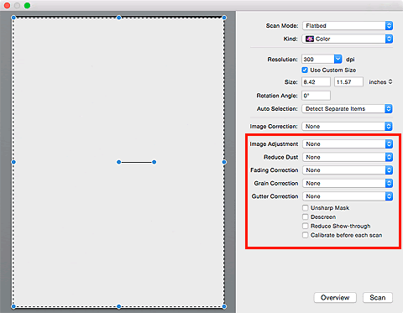
Task: Click the right-middle selection edge handle
Action: pos(224,162)
